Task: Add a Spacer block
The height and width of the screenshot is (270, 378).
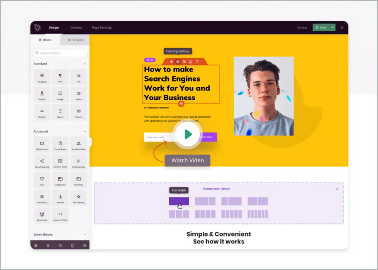Action: (60, 113)
